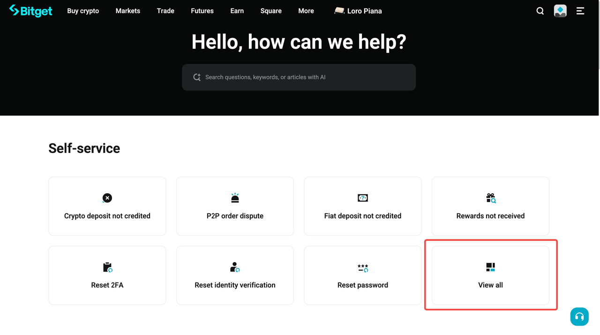Screen dimensions: 600x335
Task: Open the Bitget logo on the navbar
Action: coord(30,11)
